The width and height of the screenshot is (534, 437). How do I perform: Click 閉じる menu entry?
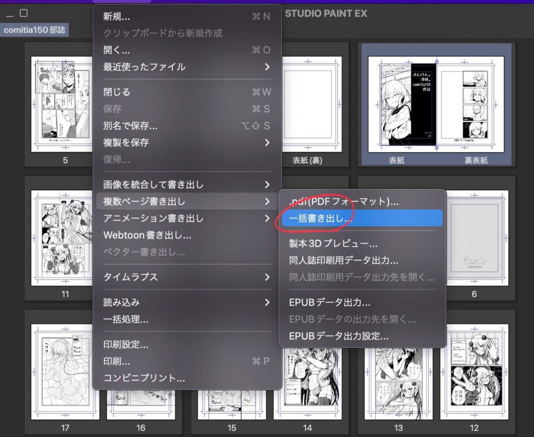click(187, 92)
